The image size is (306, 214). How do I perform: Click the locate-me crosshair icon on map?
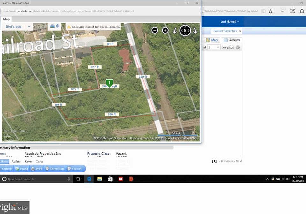[58, 26]
